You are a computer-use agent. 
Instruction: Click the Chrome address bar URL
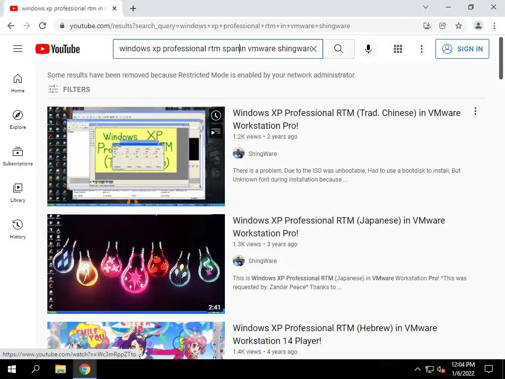(210, 26)
